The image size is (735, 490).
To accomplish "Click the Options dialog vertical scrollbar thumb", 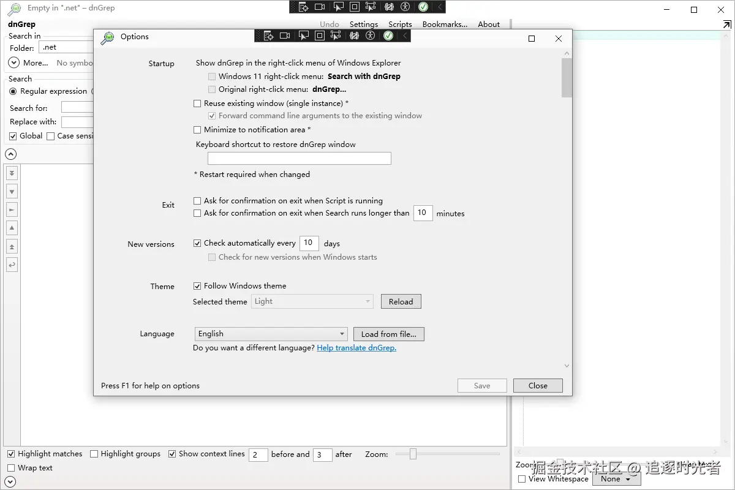I will click(567, 78).
